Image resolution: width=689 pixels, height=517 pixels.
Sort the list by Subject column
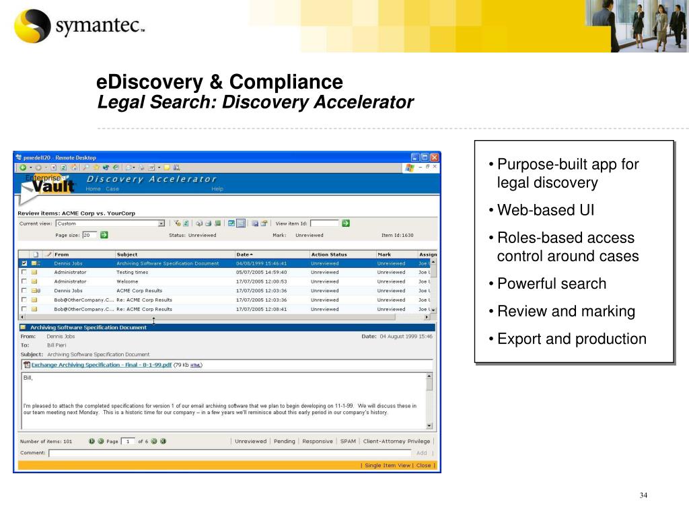click(127, 254)
